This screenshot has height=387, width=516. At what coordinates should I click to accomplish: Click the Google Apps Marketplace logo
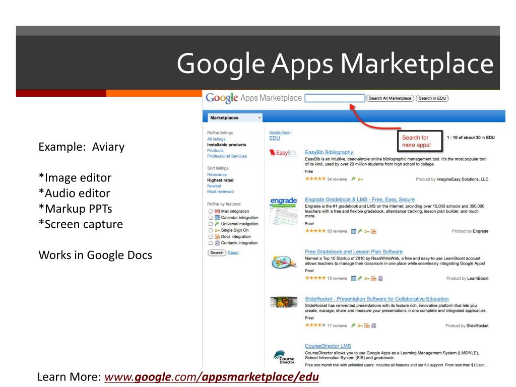pos(253,98)
